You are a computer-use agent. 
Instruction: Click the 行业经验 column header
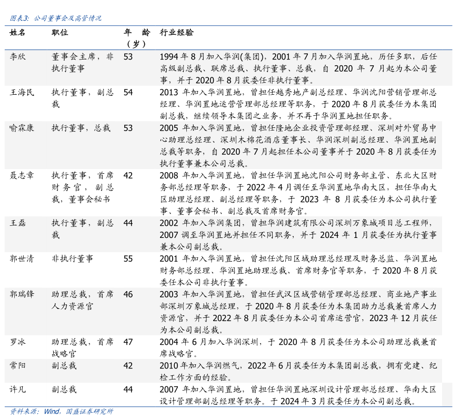click(x=176, y=33)
